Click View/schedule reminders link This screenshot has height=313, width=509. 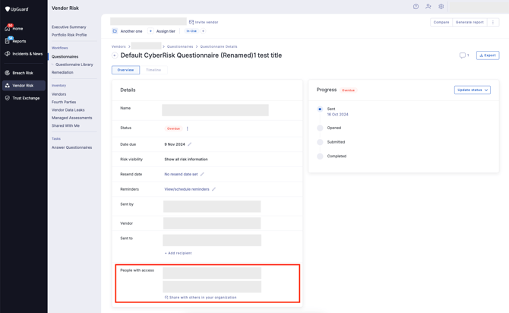[187, 189]
